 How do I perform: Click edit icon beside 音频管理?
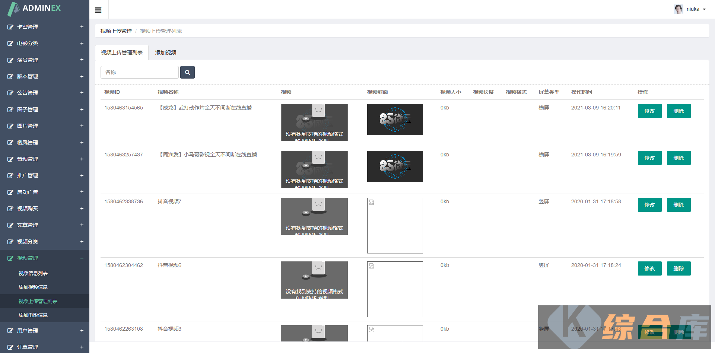10,159
